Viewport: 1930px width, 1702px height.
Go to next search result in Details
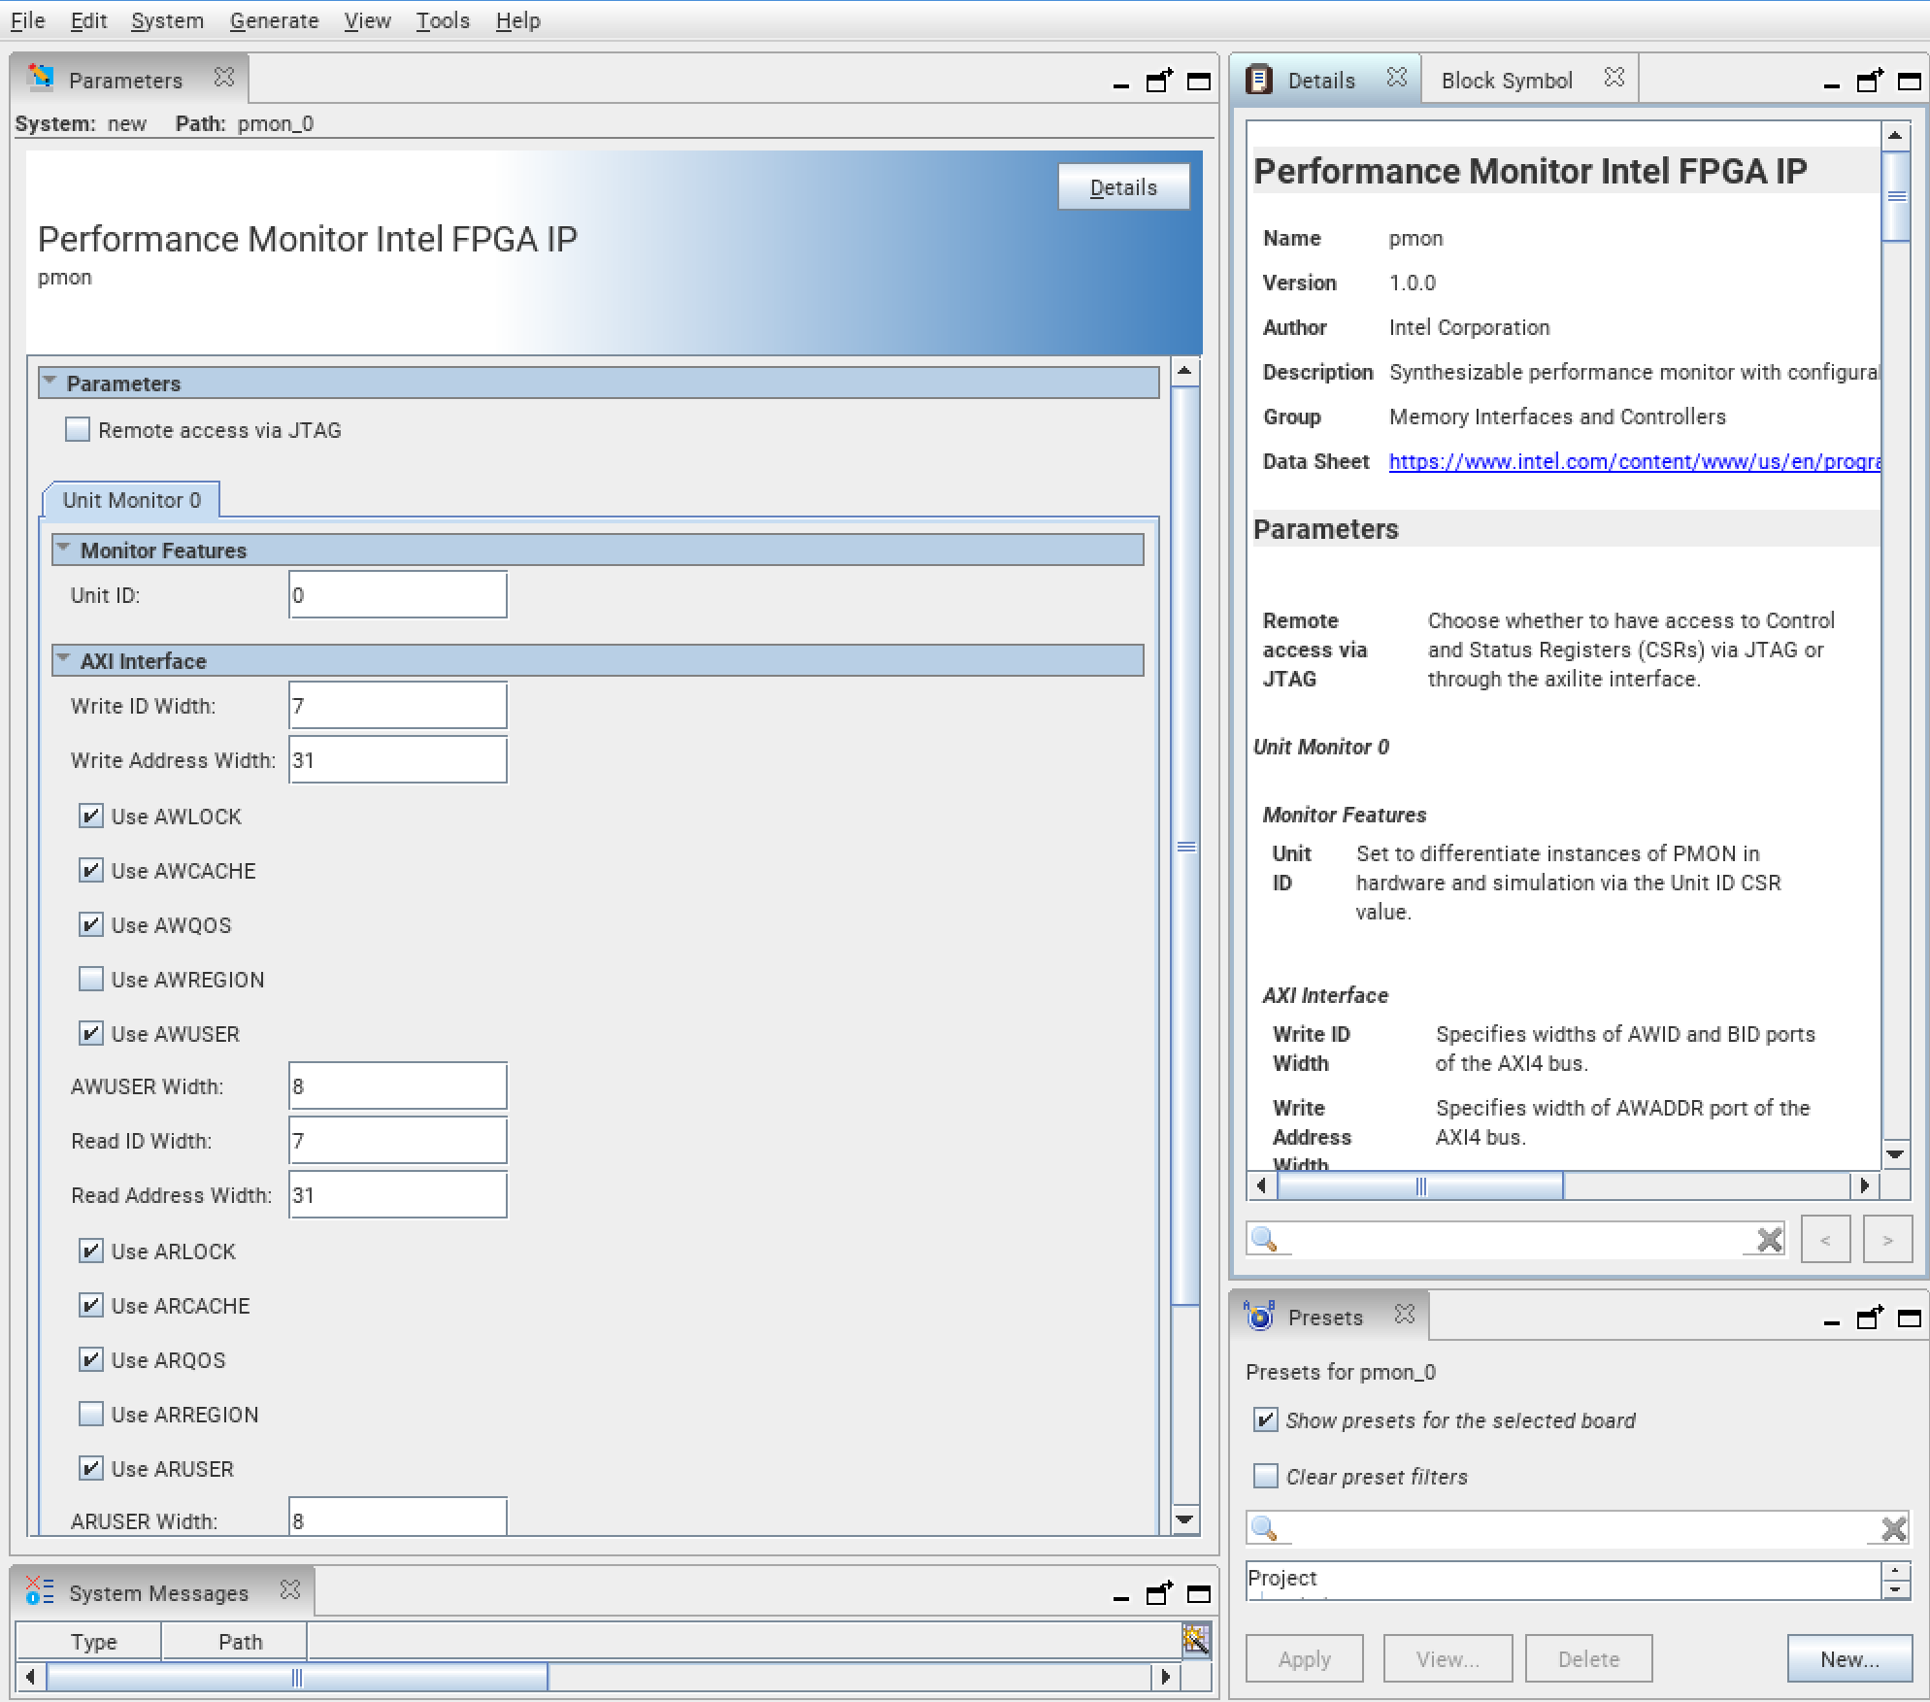1886,1240
